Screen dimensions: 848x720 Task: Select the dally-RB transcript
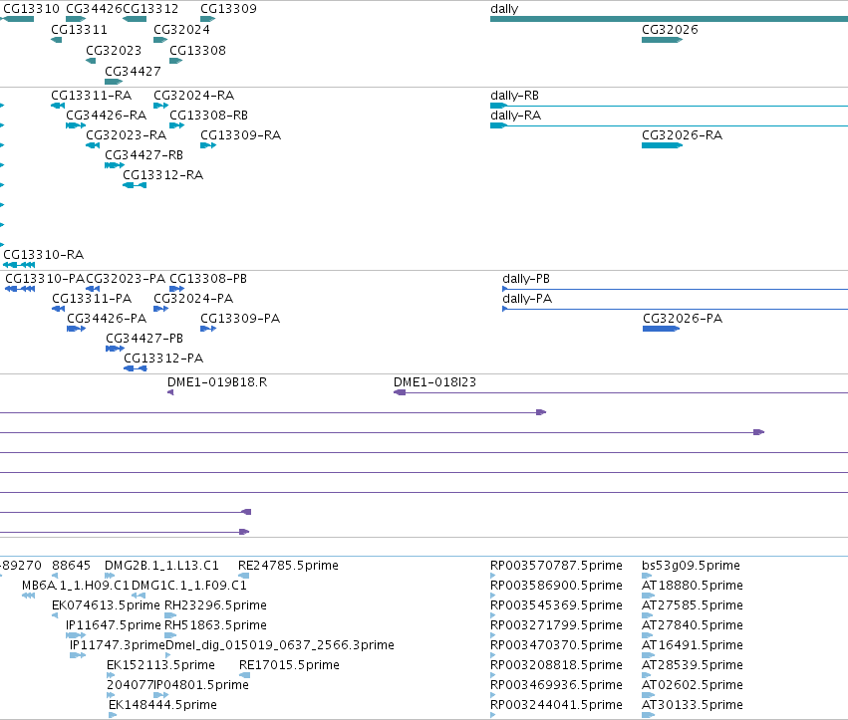tap(669, 106)
